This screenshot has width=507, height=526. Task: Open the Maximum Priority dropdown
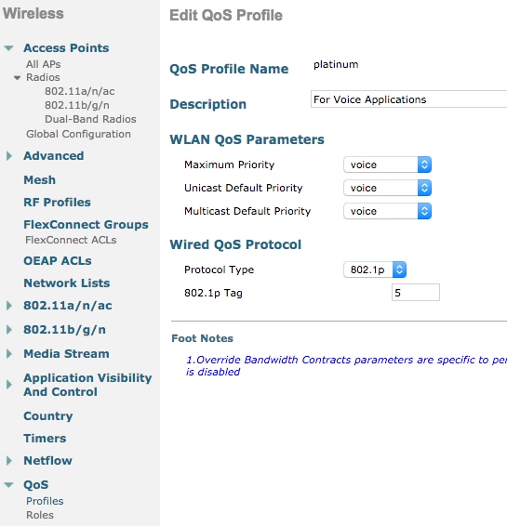388,164
